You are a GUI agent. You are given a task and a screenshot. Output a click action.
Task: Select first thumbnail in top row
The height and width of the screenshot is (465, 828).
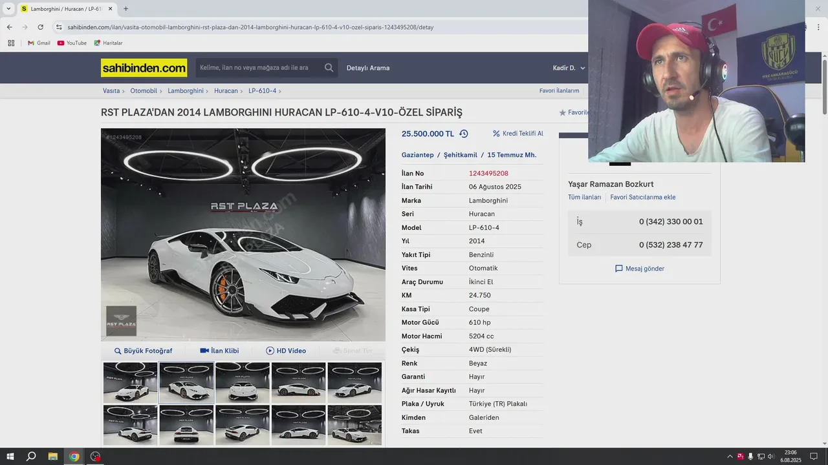(130, 382)
